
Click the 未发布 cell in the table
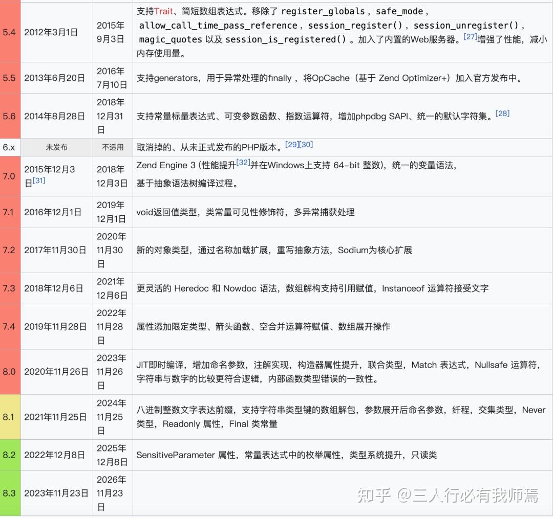click(x=56, y=147)
